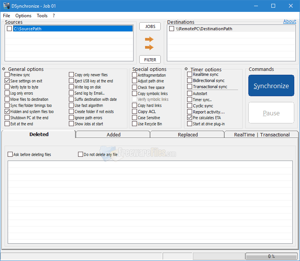Click the DSynchronize app icon in title bar
Viewport: 300px width, 261px height.
[x=6, y=6]
